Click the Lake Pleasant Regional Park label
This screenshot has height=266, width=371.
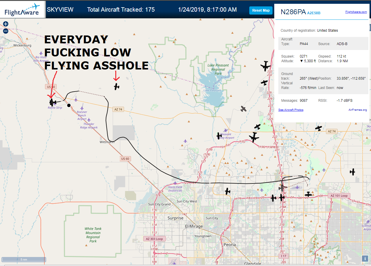click(x=218, y=69)
